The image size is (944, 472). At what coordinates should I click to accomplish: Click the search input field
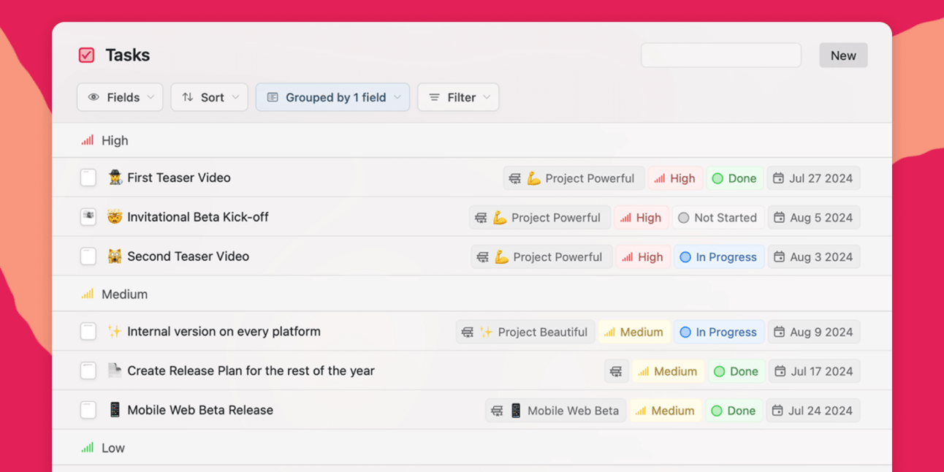click(x=720, y=56)
